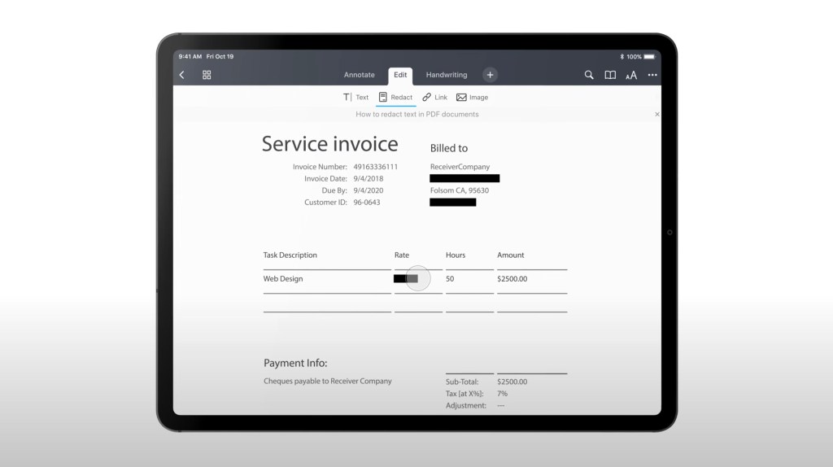Open the three-dot more options menu

(x=652, y=75)
